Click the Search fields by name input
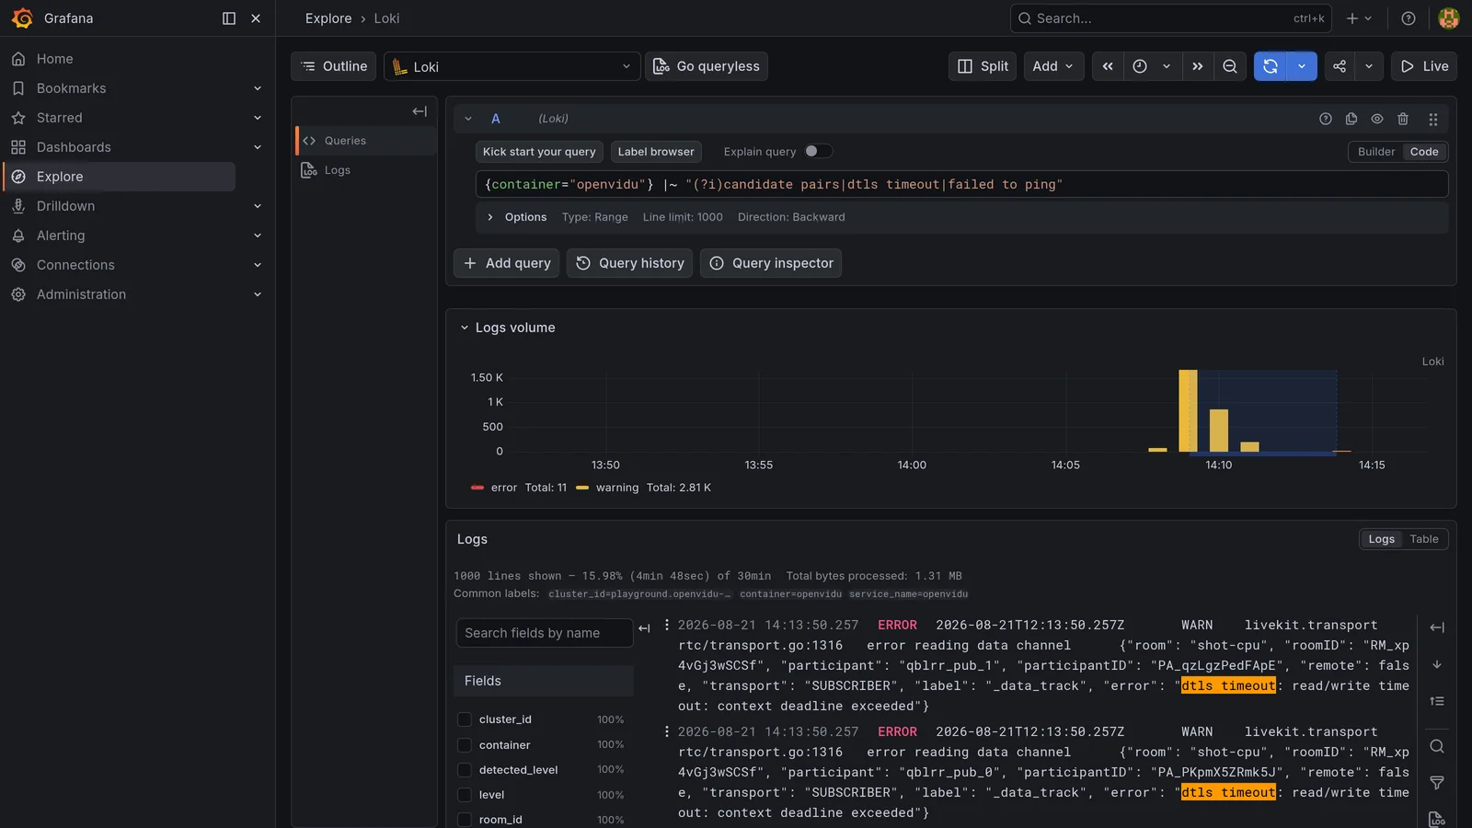 (x=545, y=633)
